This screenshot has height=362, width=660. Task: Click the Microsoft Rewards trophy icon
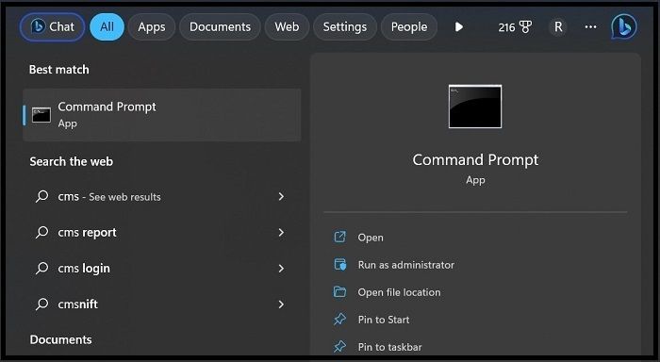pos(525,27)
